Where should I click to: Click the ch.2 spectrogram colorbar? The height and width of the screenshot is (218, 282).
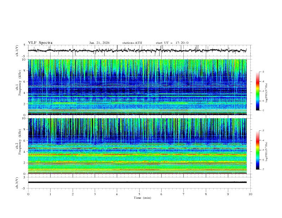click(258, 150)
